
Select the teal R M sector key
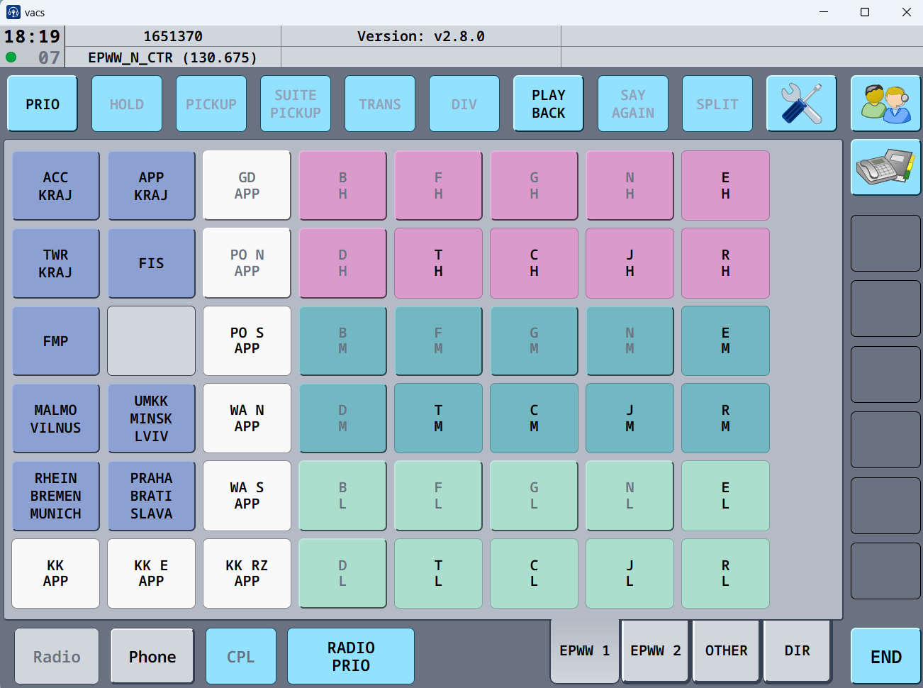coord(726,418)
